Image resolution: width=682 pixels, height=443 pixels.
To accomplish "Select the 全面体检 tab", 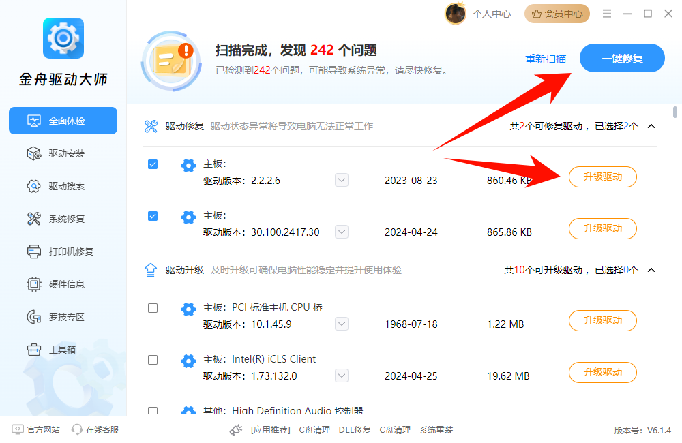I will [x=63, y=121].
